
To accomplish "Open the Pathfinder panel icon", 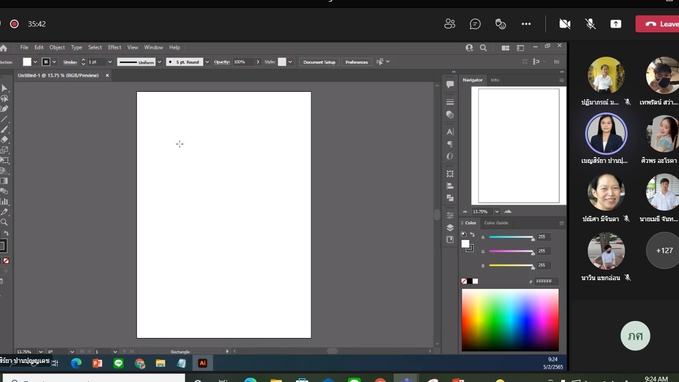I will click(450, 198).
